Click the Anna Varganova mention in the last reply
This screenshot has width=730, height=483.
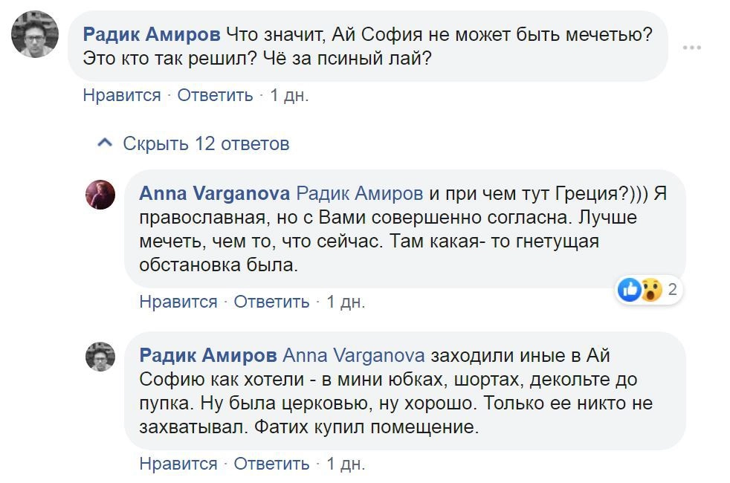coord(354,355)
